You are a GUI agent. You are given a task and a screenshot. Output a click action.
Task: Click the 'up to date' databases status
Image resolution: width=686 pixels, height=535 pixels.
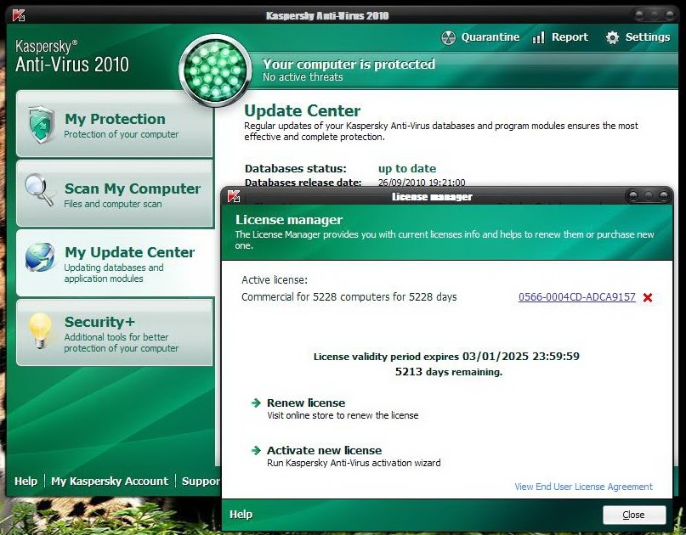[x=407, y=169]
